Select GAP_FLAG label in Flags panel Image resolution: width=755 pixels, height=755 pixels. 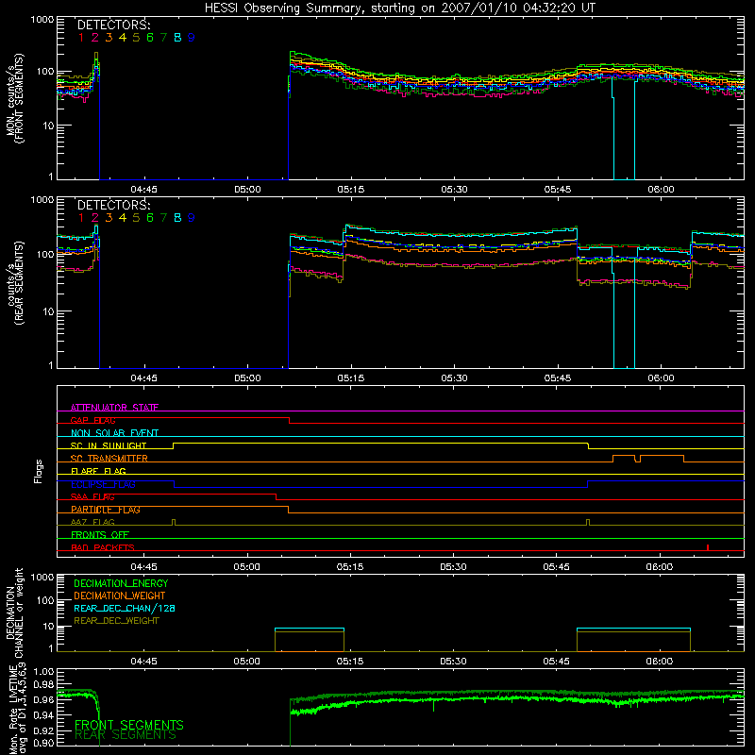tap(92, 420)
